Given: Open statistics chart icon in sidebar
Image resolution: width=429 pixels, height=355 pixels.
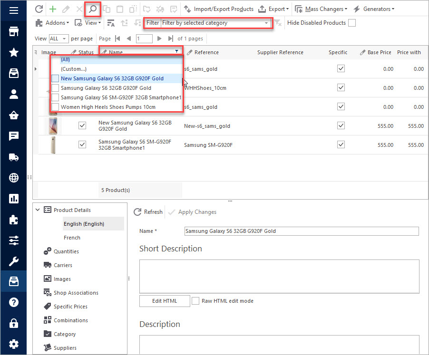Looking at the screenshot, I should pyautogui.click(x=14, y=199).
